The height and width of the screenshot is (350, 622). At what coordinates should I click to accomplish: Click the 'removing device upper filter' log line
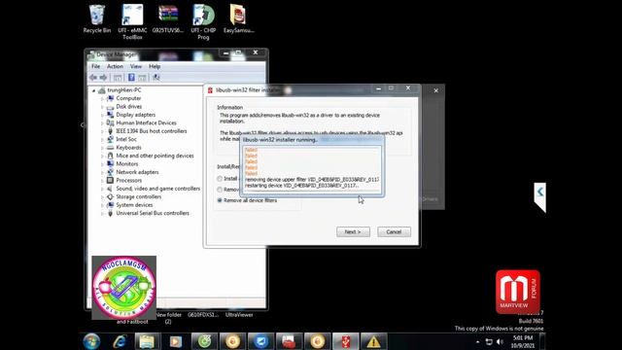point(312,179)
